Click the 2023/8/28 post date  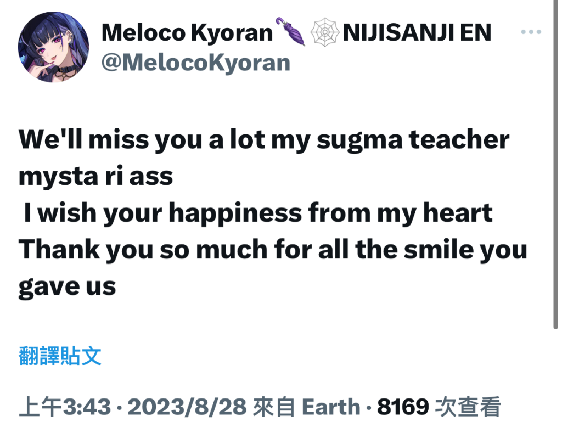[x=187, y=407]
